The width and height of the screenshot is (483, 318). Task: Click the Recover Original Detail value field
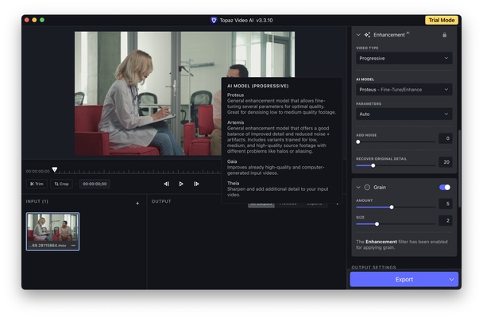446,162
